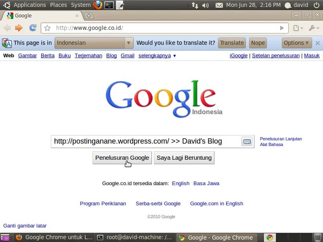The image size is (323, 242).
Task: Click the Saya Lagi Beruntung button
Action: (x=184, y=158)
